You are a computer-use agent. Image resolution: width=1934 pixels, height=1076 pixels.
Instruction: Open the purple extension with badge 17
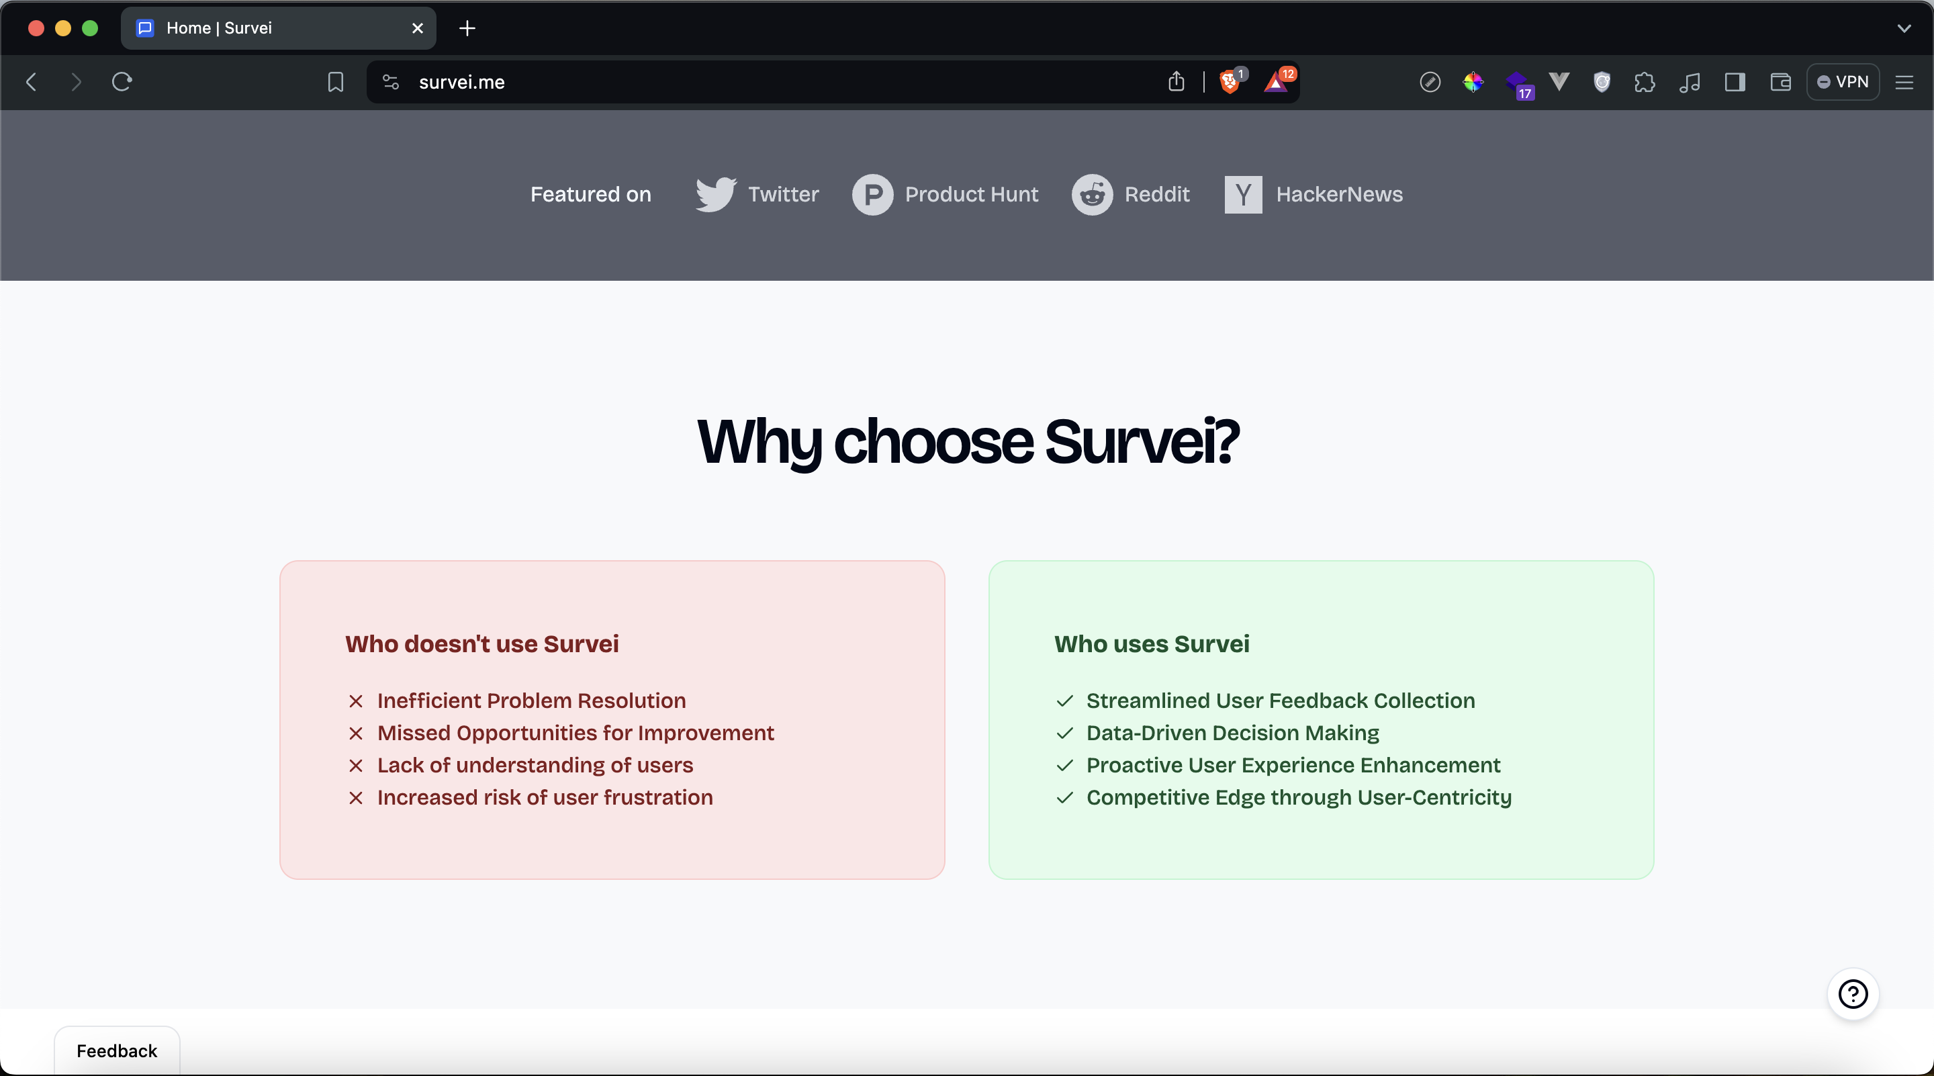pos(1518,83)
